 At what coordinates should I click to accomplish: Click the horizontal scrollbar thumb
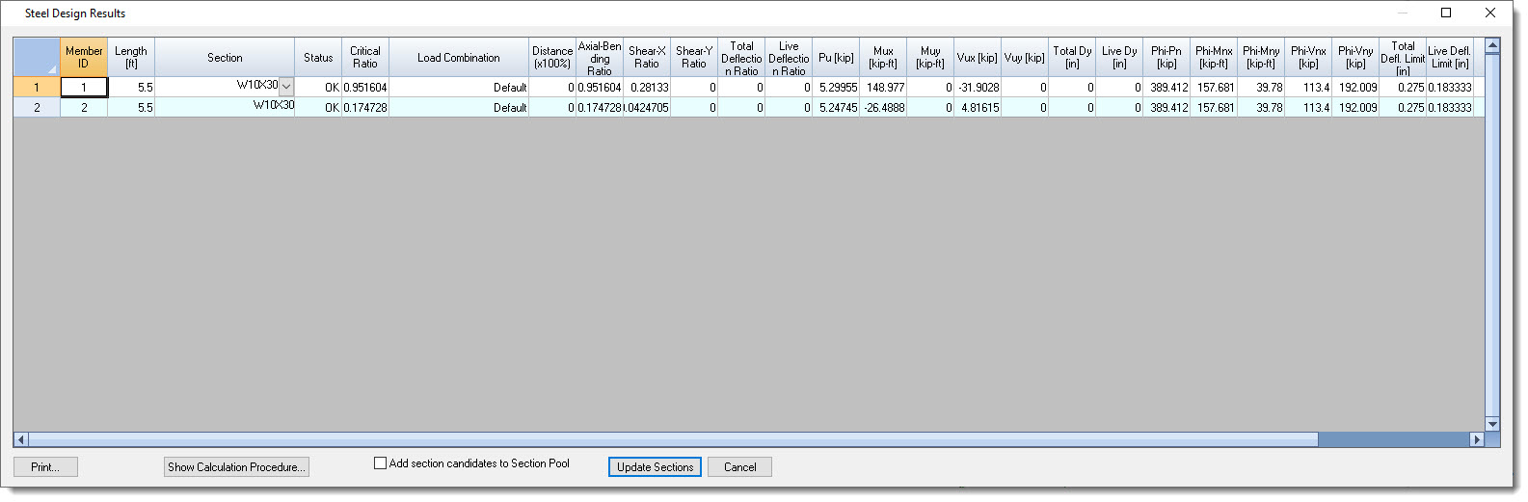point(673,439)
